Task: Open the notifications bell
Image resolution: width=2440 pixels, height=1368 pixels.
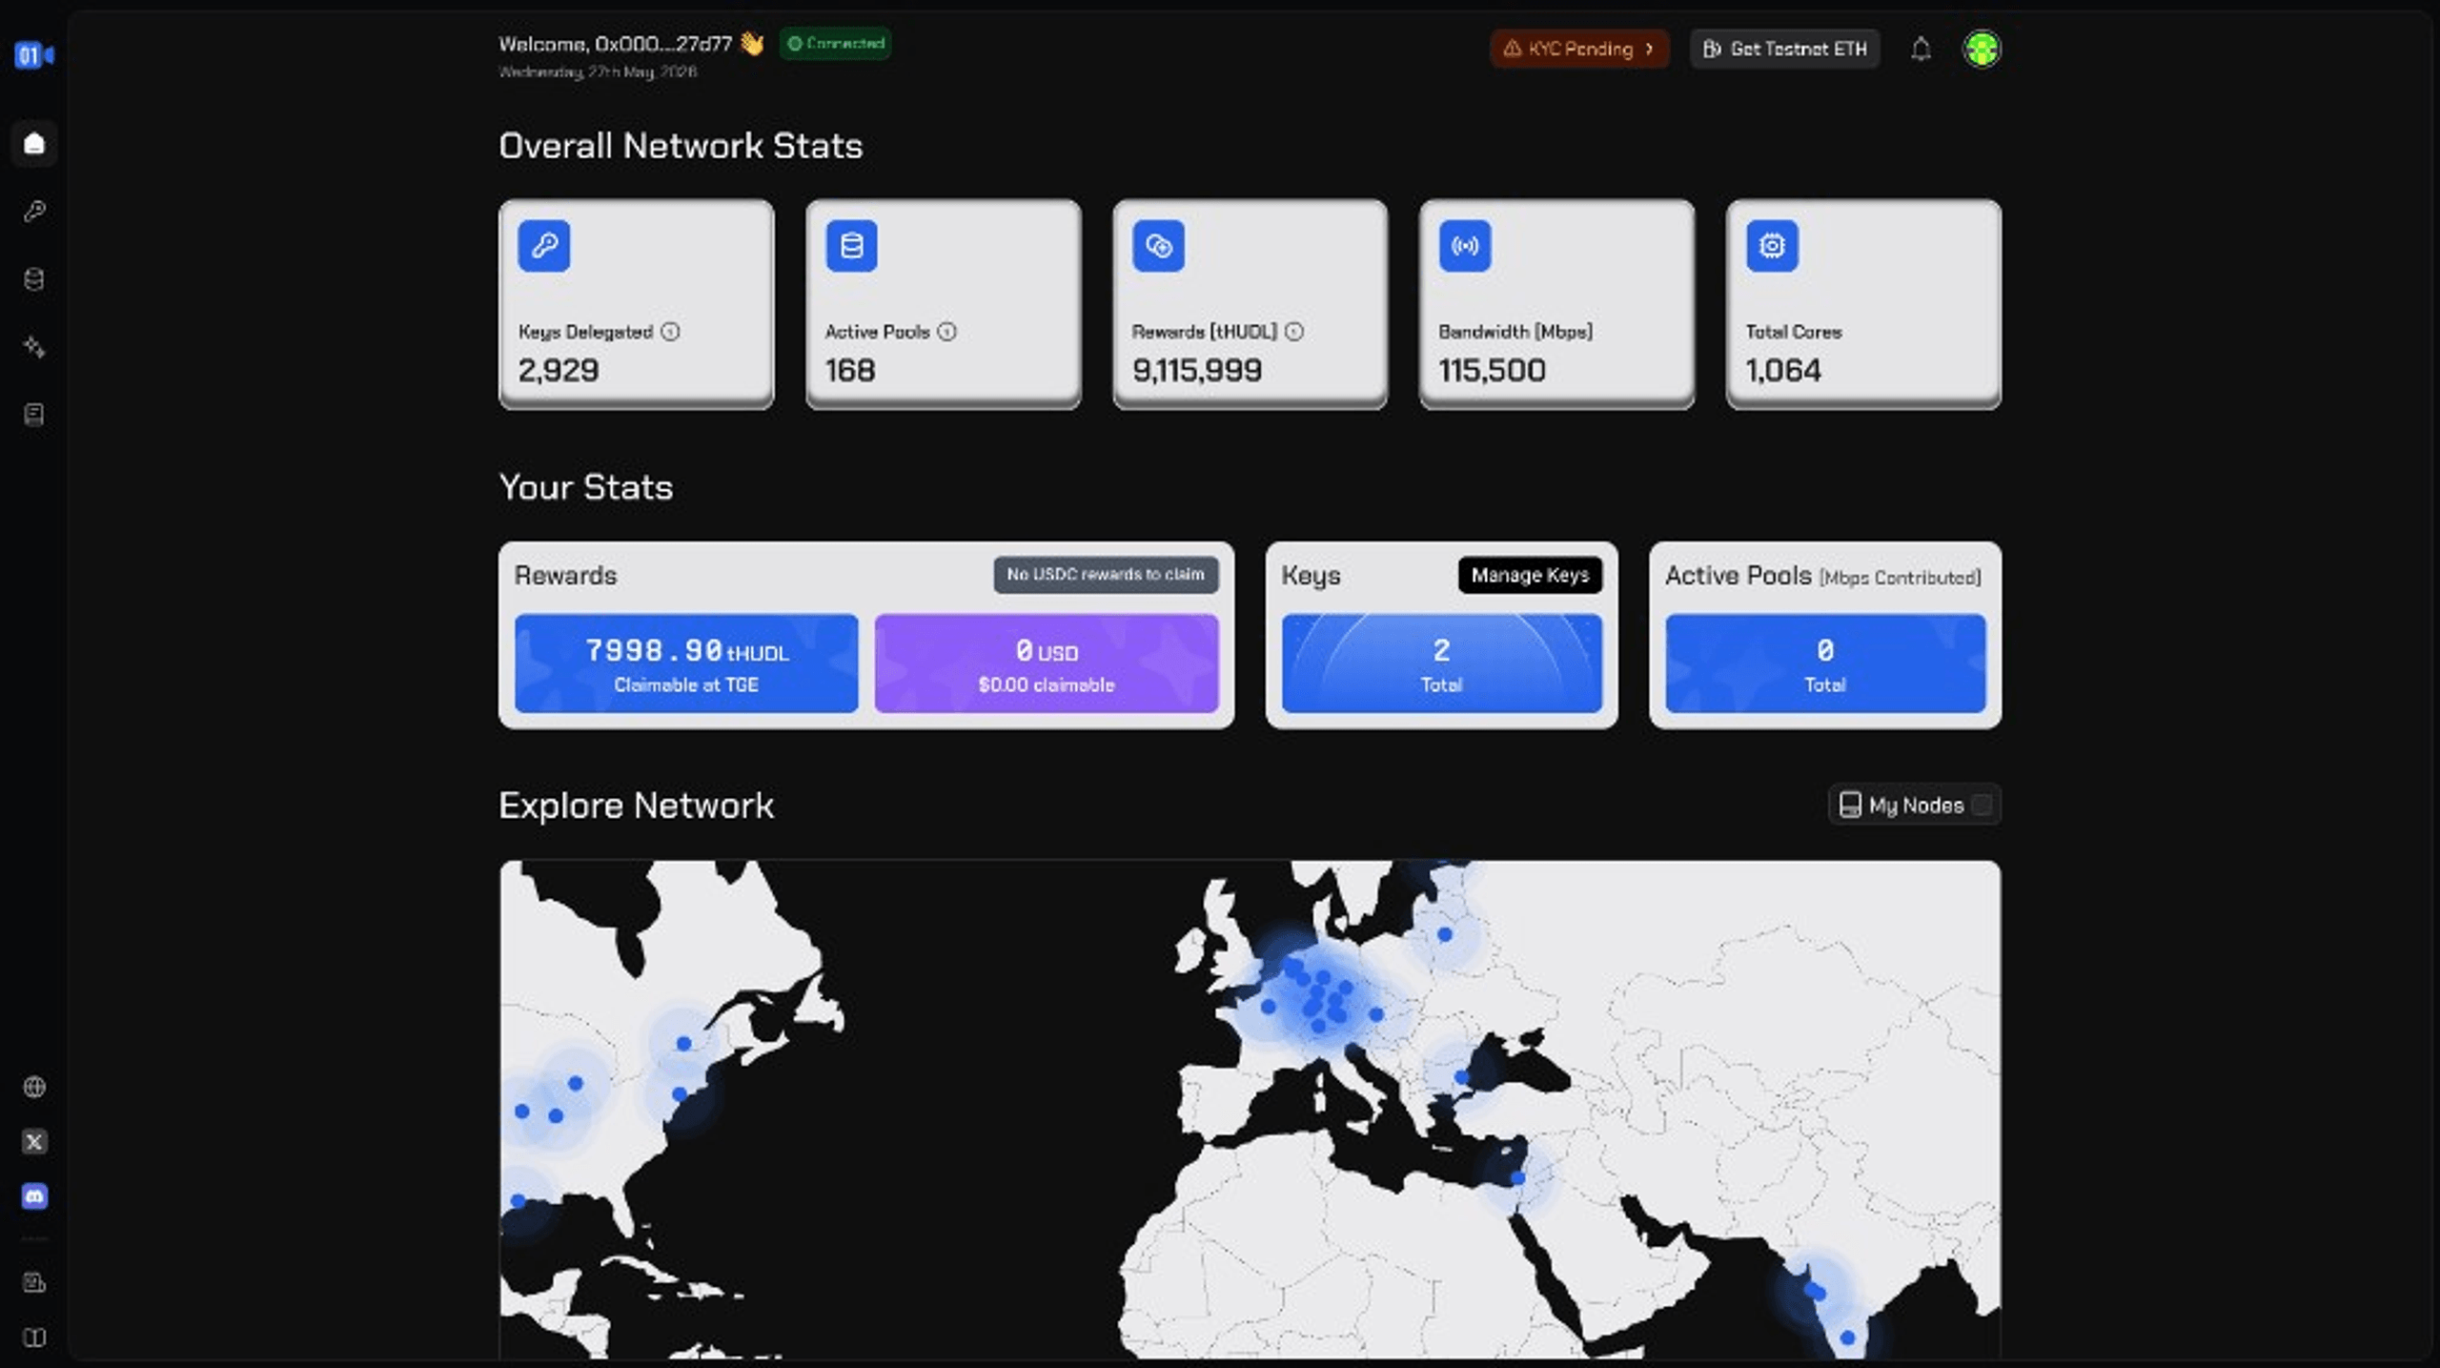Action: 1921,49
